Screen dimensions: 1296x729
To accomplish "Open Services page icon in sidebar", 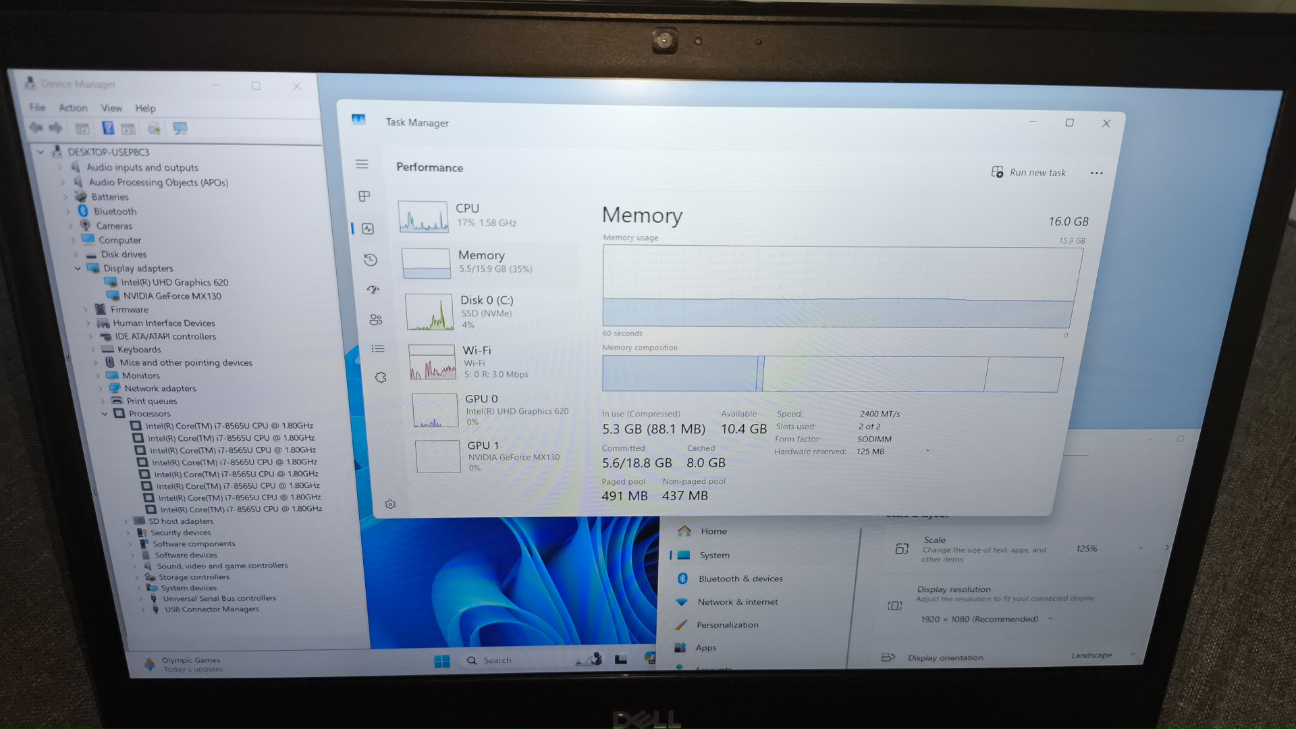I will coord(381,377).
